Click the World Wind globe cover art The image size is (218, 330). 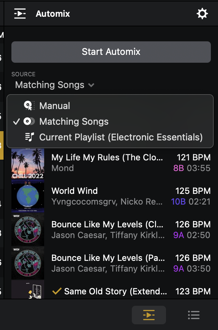pos(28,196)
